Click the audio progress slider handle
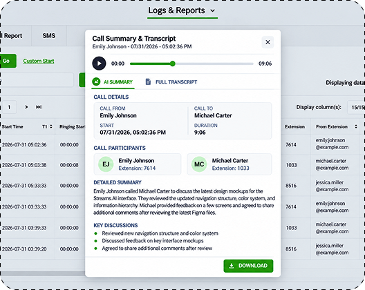The width and height of the screenshot is (365, 290). click(x=173, y=64)
